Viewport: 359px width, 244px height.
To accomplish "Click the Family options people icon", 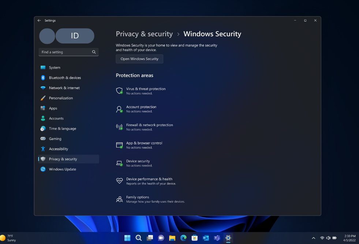I will point(119,199).
